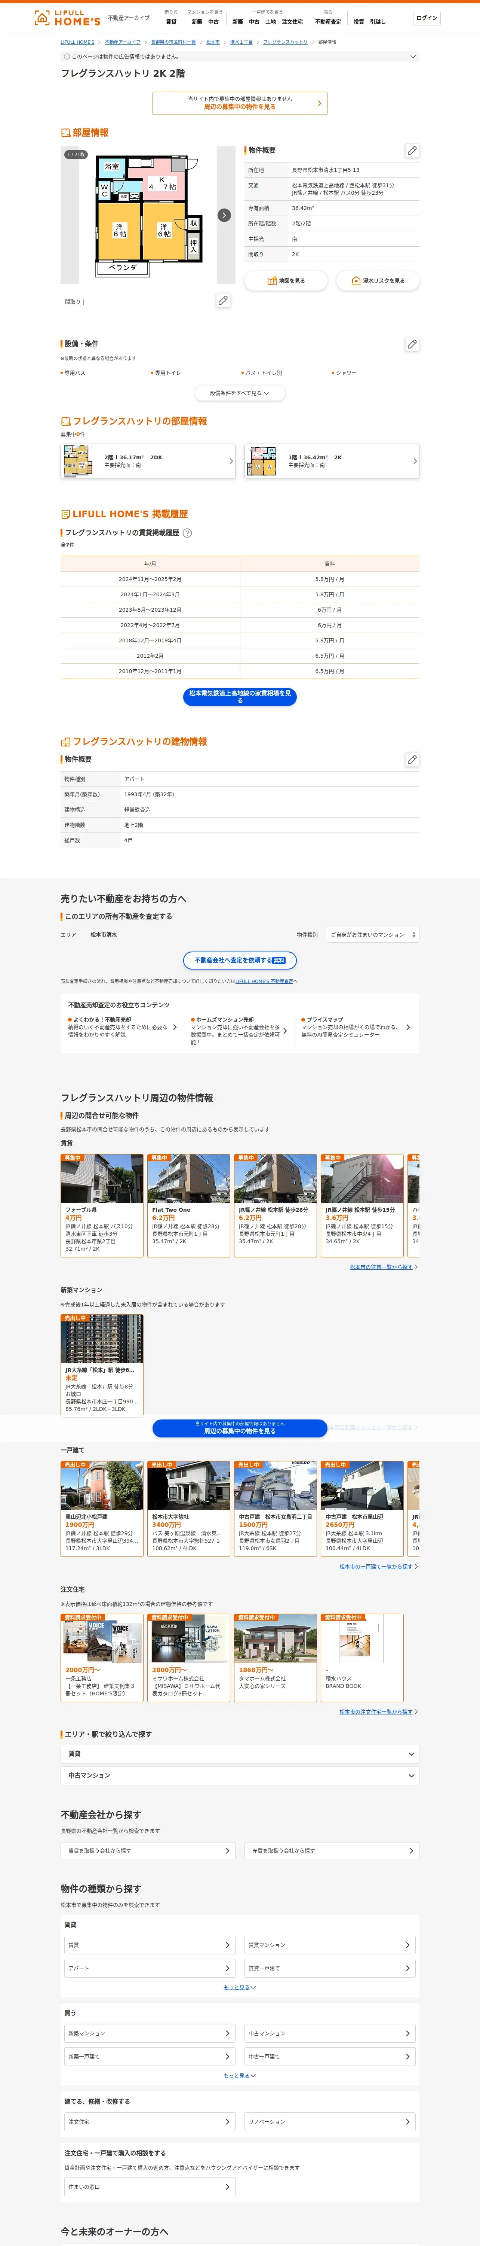Click the help question mark beside 賃貸掲載履歴

click(187, 533)
